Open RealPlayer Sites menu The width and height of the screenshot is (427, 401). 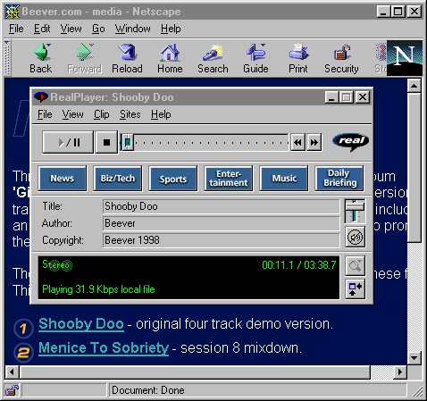coord(130,114)
